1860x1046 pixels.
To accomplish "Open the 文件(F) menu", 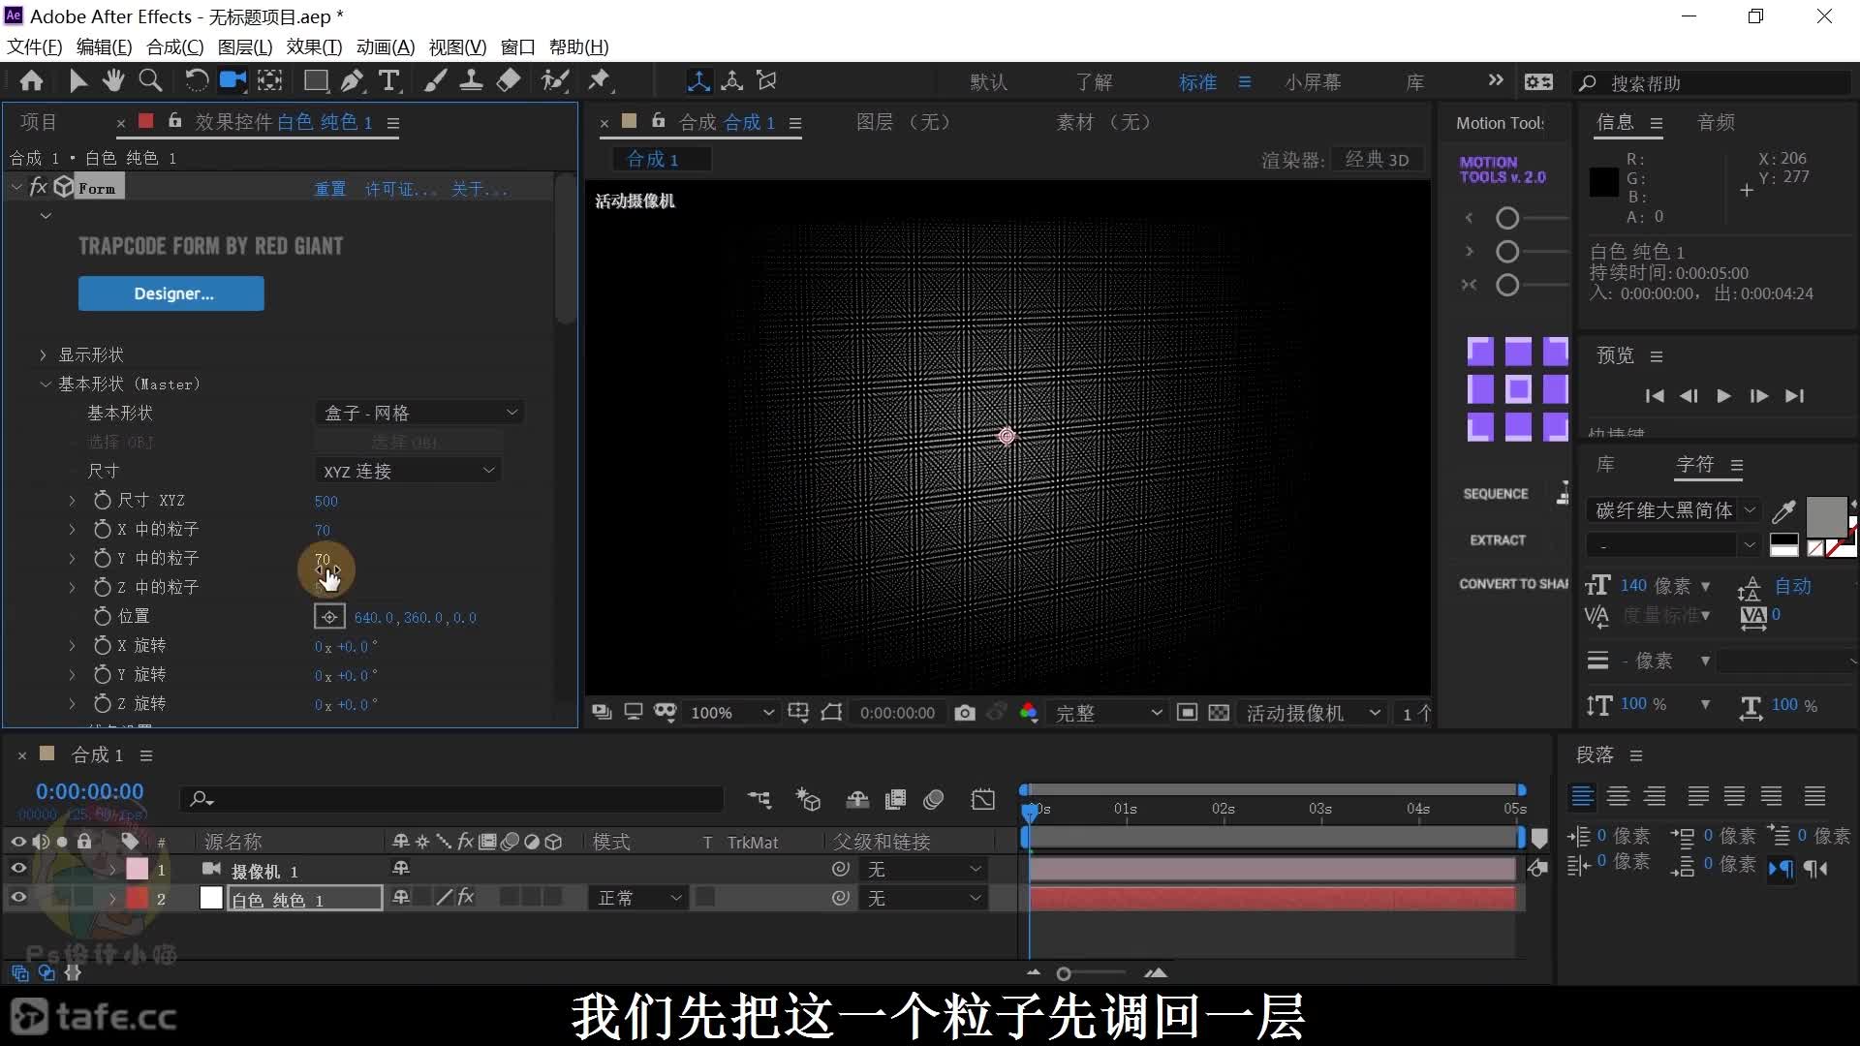I will tap(35, 46).
